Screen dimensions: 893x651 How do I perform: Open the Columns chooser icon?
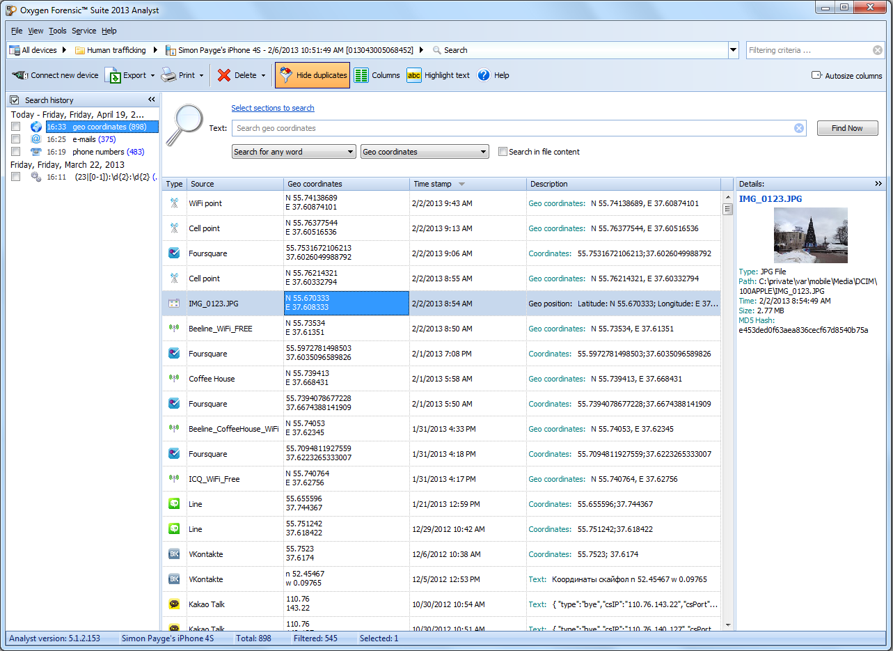click(x=361, y=75)
